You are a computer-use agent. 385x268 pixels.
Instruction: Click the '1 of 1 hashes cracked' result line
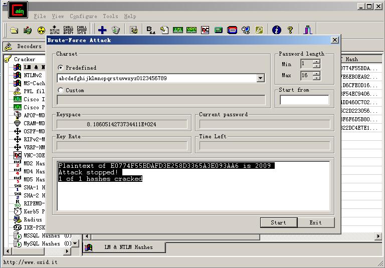[100, 179]
